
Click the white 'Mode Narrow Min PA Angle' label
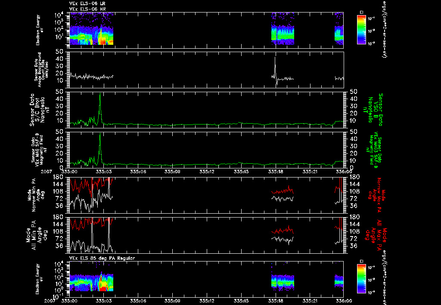pos(36,195)
